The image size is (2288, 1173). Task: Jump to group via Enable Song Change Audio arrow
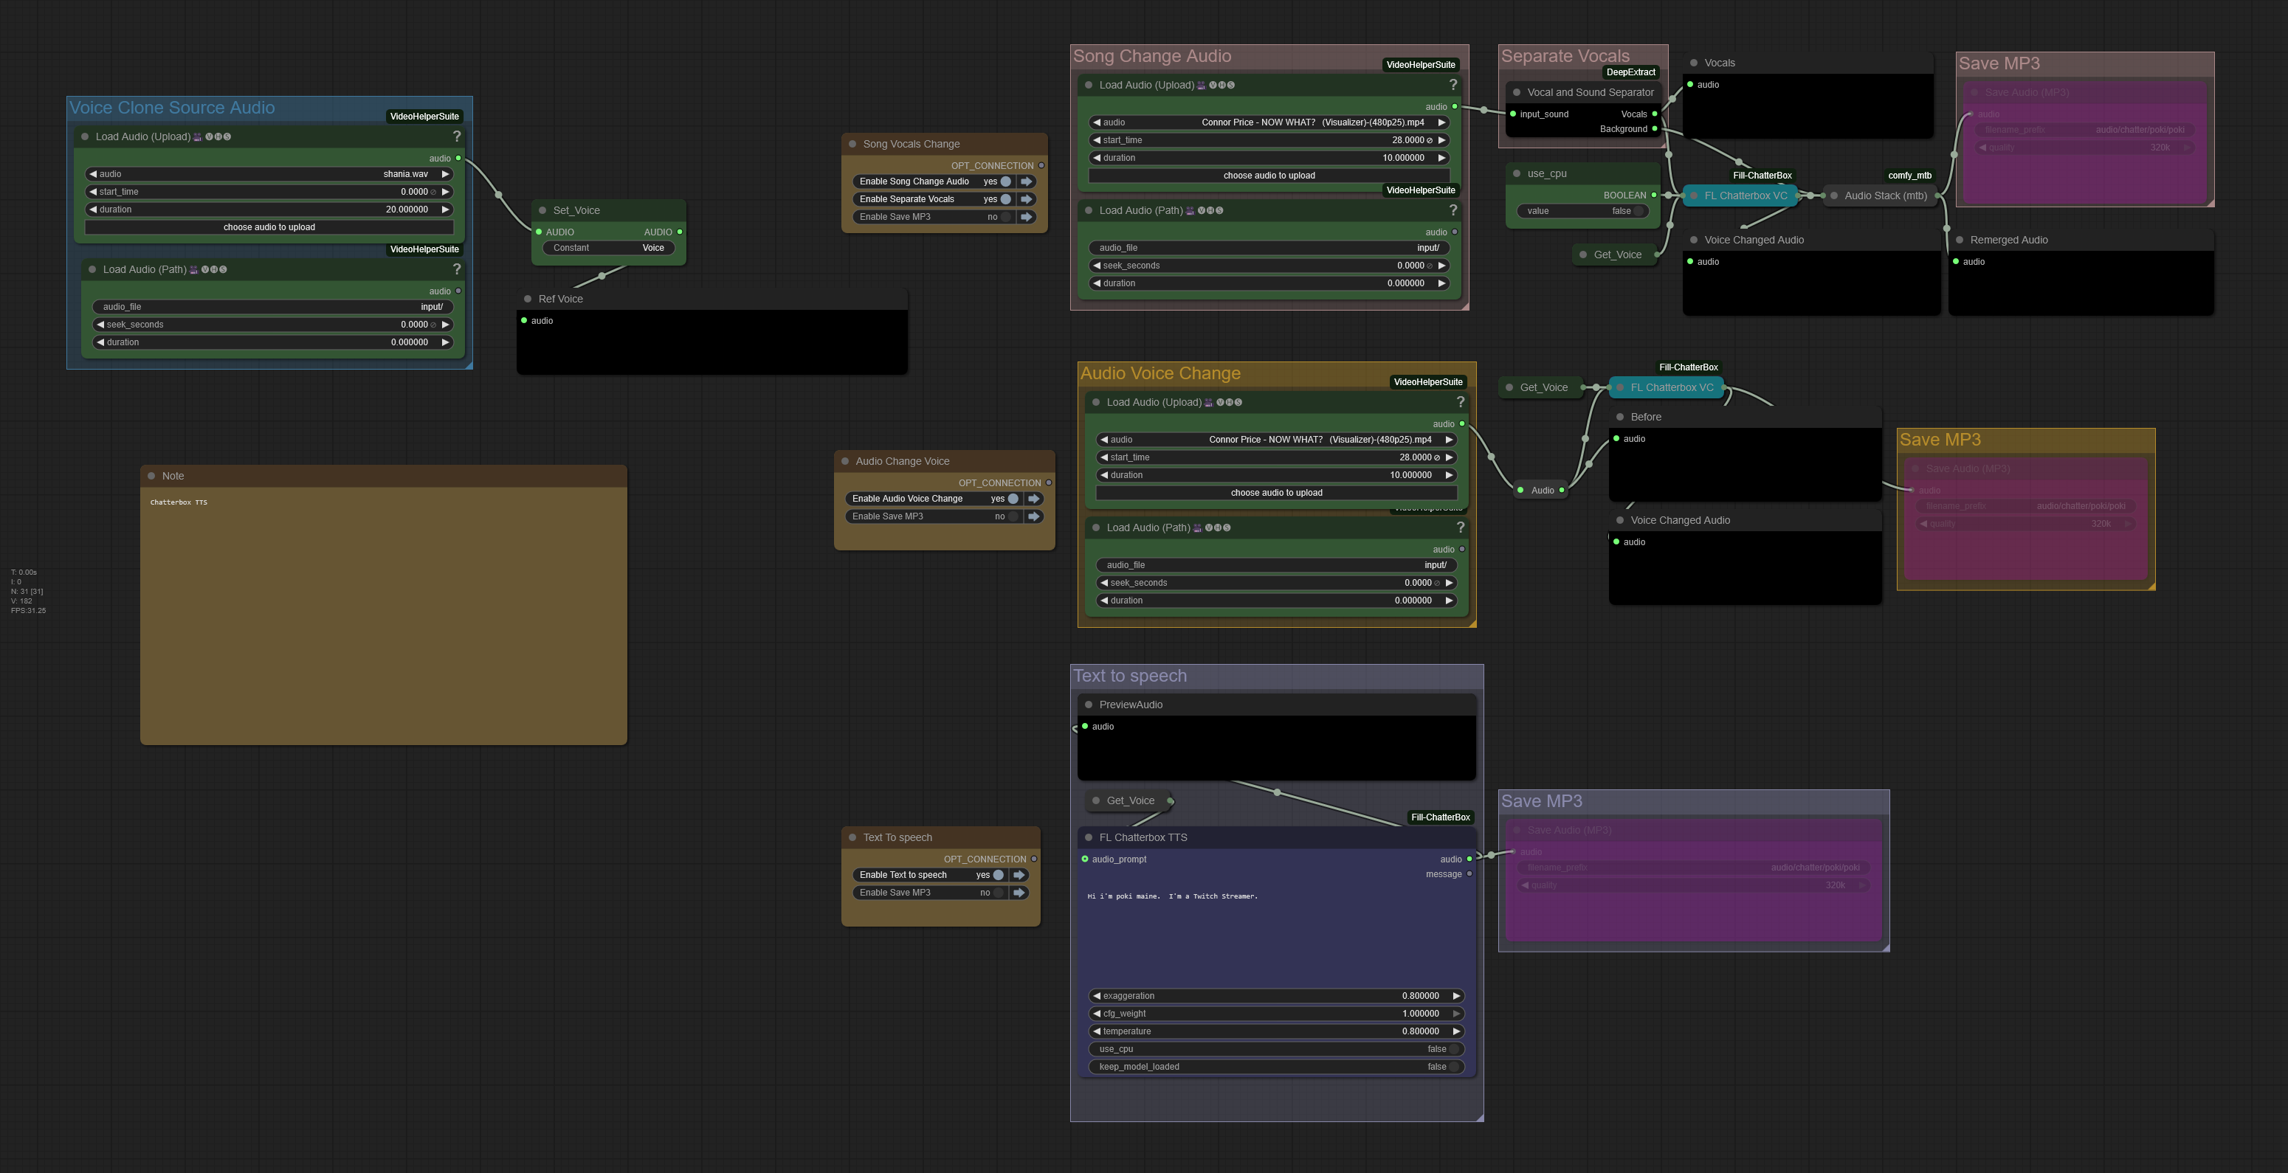click(1027, 181)
